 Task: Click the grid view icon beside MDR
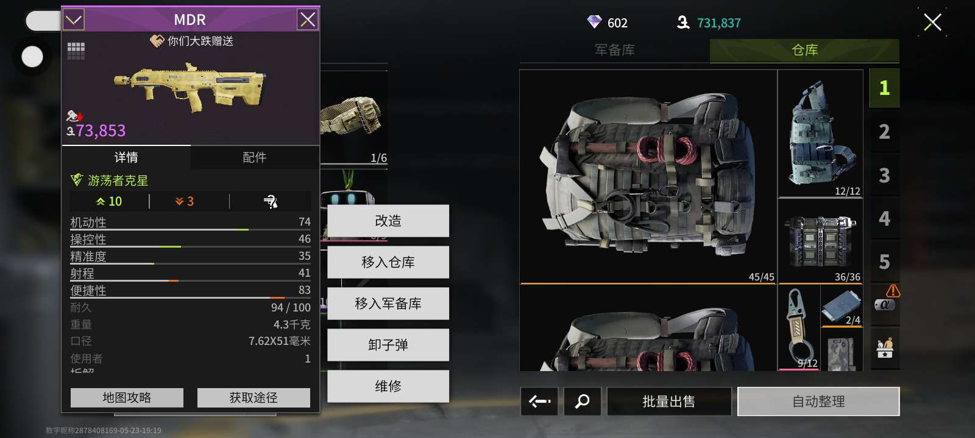point(76,51)
